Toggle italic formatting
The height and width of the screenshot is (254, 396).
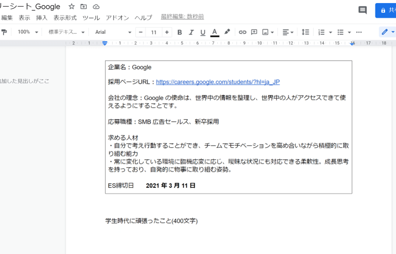pyautogui.click(x=191, y=32)
